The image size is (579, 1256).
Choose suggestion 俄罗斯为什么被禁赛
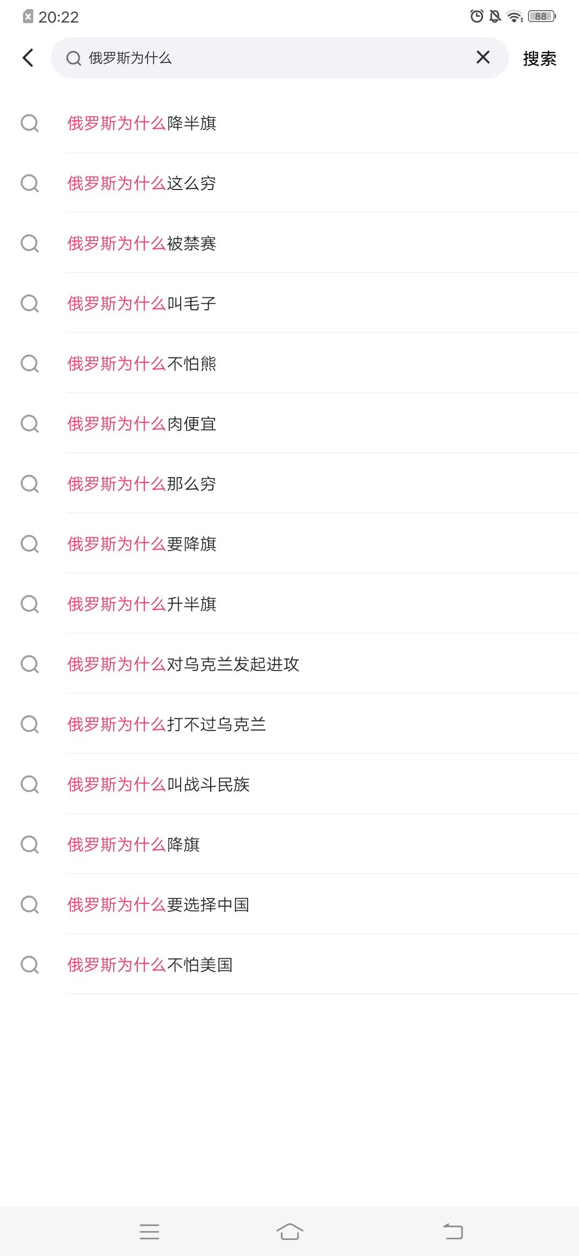click(x=142, y=244)
